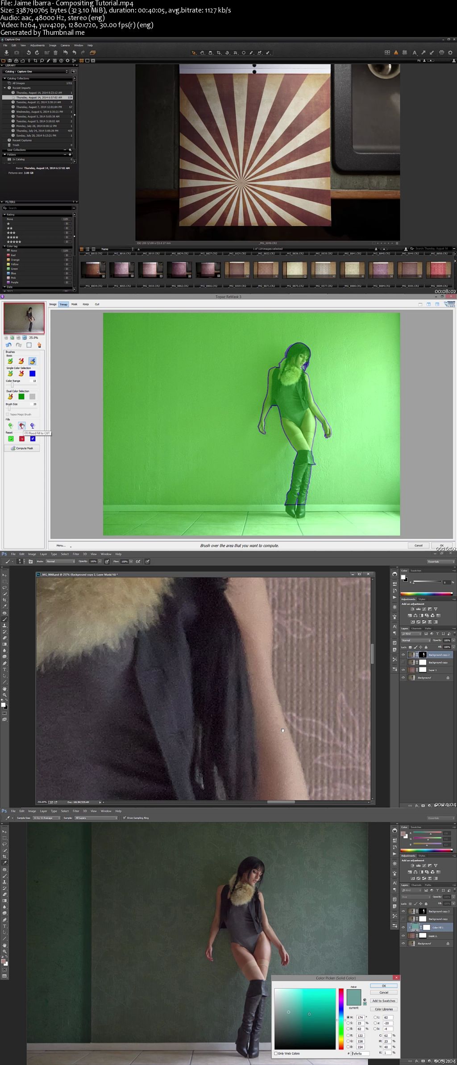Click the Color Picker vertical hue slider
Viewport: 457px width, 1065px height.
tap(341, 1019)
